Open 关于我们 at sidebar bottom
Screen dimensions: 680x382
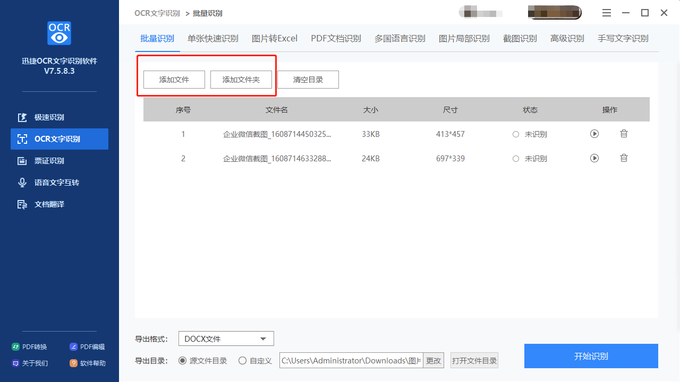pos(30,363)
